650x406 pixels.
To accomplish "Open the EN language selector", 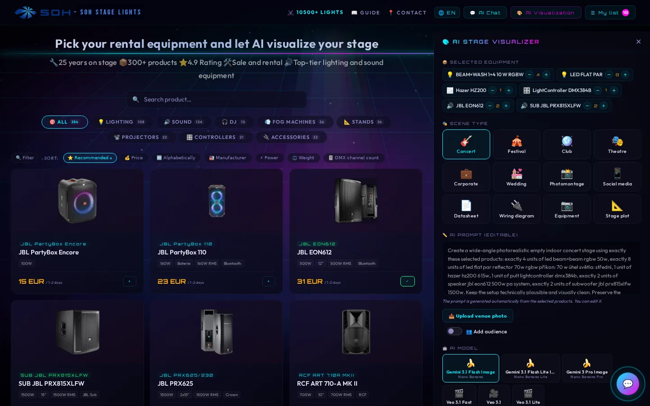I will coord(447,13).
